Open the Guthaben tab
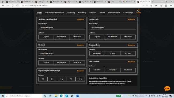The image size is (174, 98). click(93, 13)
